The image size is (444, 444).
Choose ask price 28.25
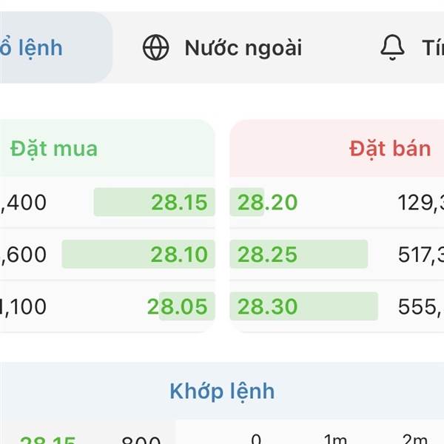click(x=267, y=255)
